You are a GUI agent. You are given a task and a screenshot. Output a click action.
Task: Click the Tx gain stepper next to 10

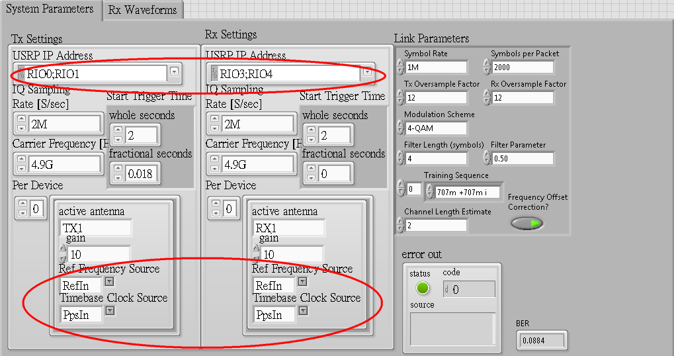coord(63,253)
